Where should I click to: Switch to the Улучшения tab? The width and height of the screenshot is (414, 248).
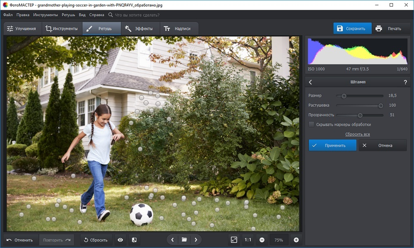click(22, 29)
